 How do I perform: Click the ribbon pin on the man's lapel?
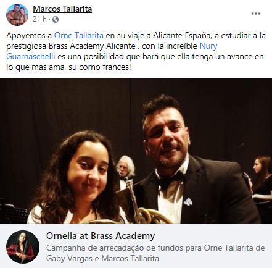(188, 202)
